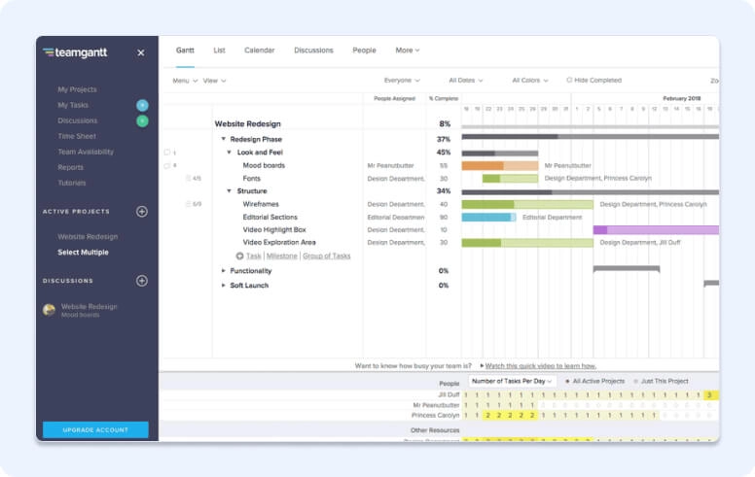
Task: Click the Editorial Sections task name
Action: click(270, 218)
